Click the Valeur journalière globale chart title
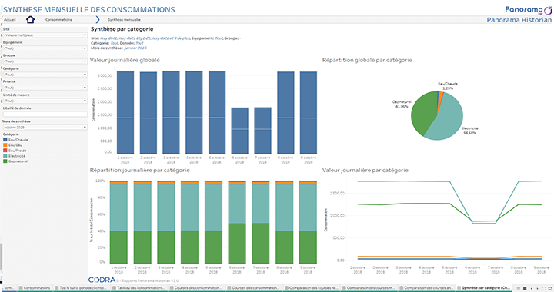 coord(125,60)
